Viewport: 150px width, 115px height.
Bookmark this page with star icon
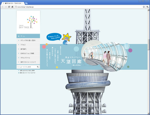[144, 7]
